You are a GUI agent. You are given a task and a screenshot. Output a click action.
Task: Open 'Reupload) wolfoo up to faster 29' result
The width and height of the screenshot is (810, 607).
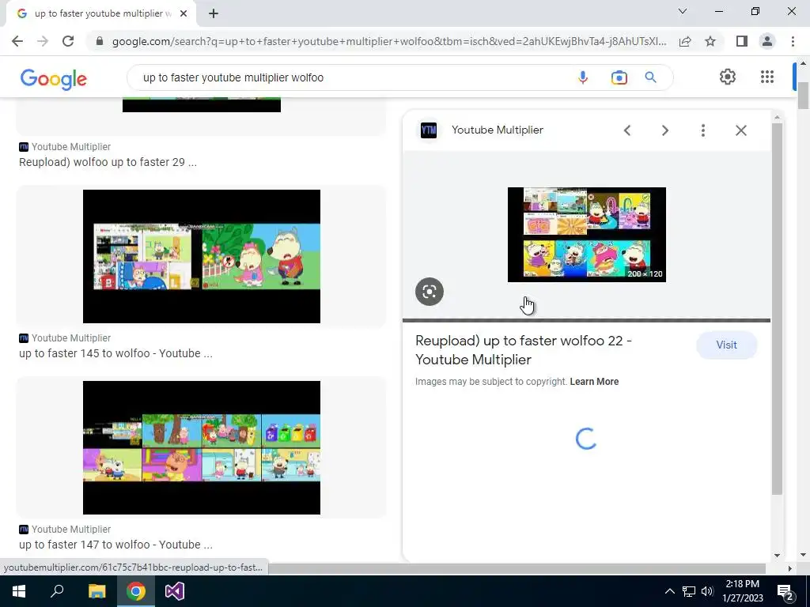[108, 162]
